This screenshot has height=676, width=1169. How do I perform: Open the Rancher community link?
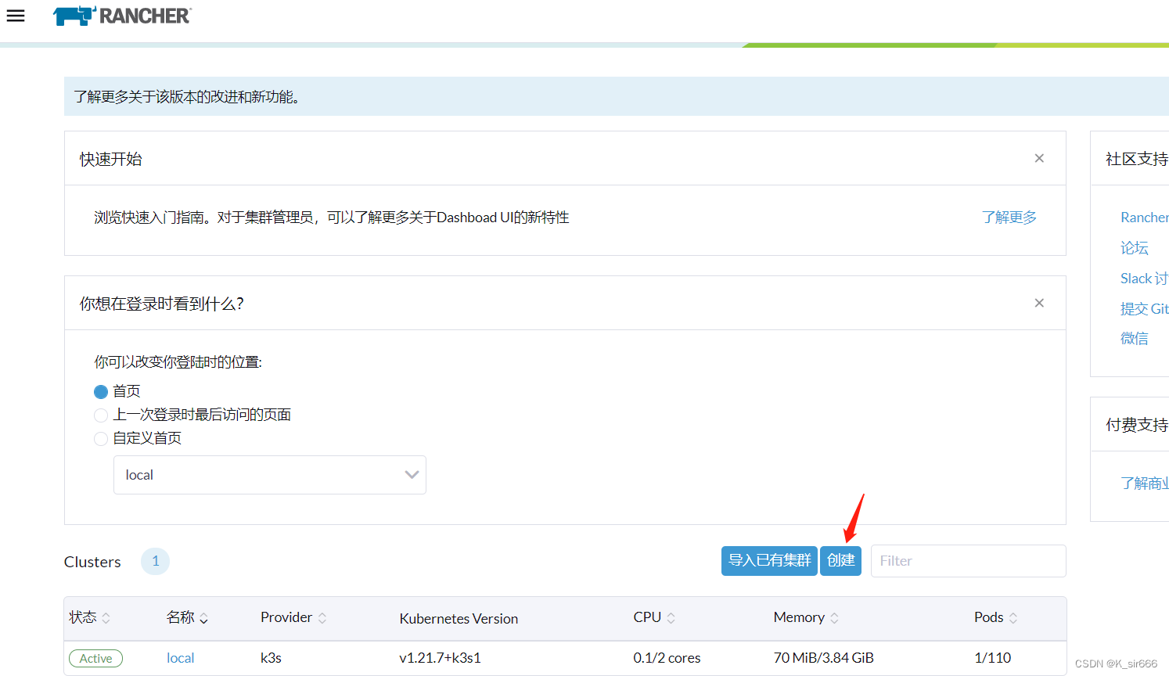1145,218
